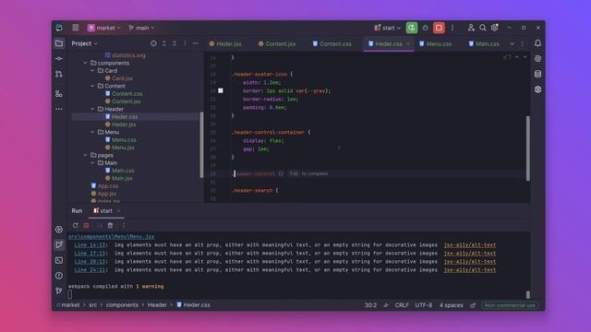Open Problems tool window
The image size is (591, 332).
59,276
